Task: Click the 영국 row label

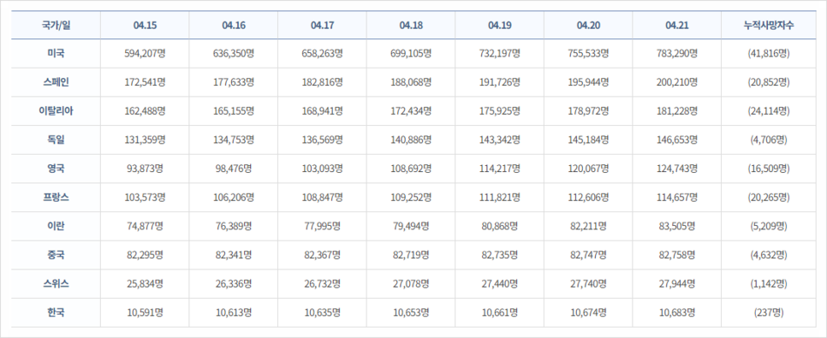Action: [x=56, y=169]
